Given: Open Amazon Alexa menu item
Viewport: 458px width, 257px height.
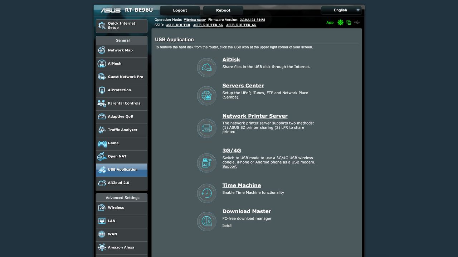Looking at the screenshot, I should [x=122, y=248].
